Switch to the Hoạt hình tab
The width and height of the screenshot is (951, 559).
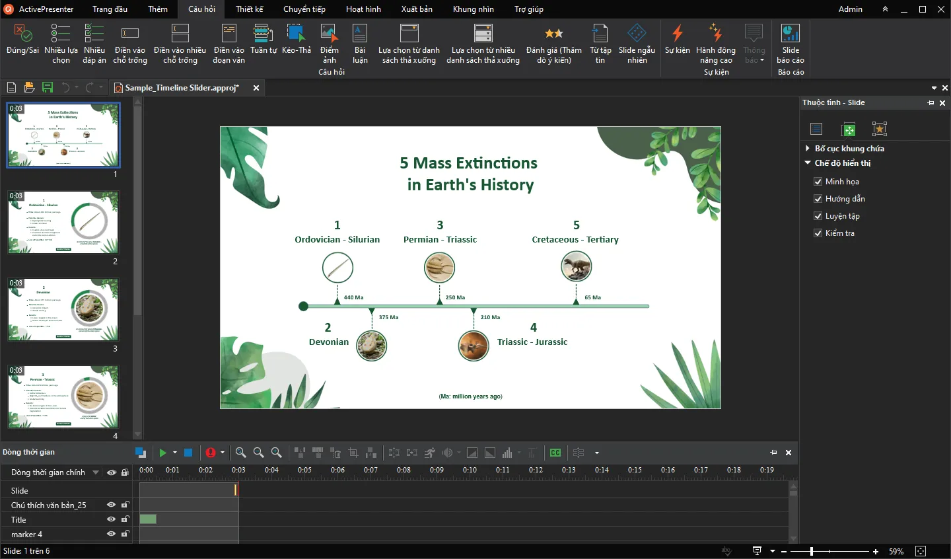click(363, 9)
